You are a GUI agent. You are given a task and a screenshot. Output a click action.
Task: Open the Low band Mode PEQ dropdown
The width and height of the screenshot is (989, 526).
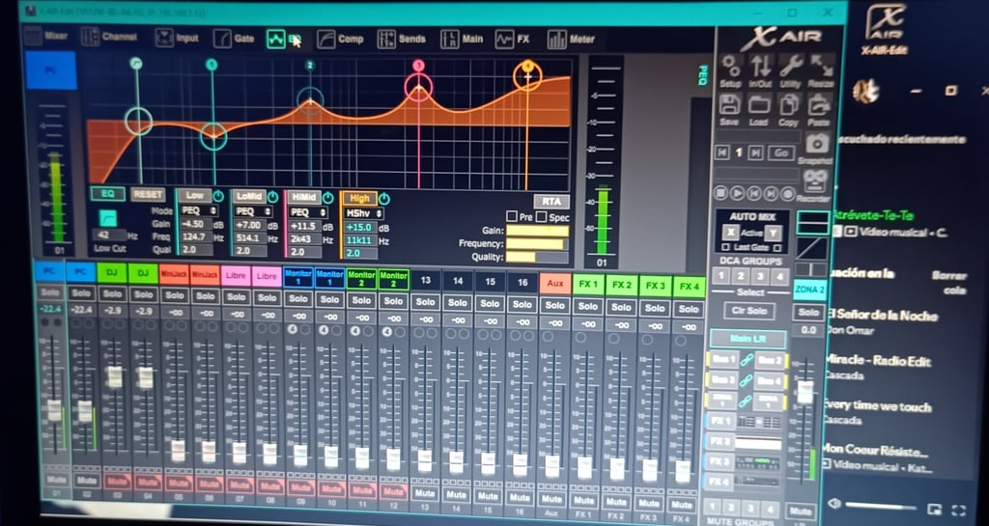[198, 210]
